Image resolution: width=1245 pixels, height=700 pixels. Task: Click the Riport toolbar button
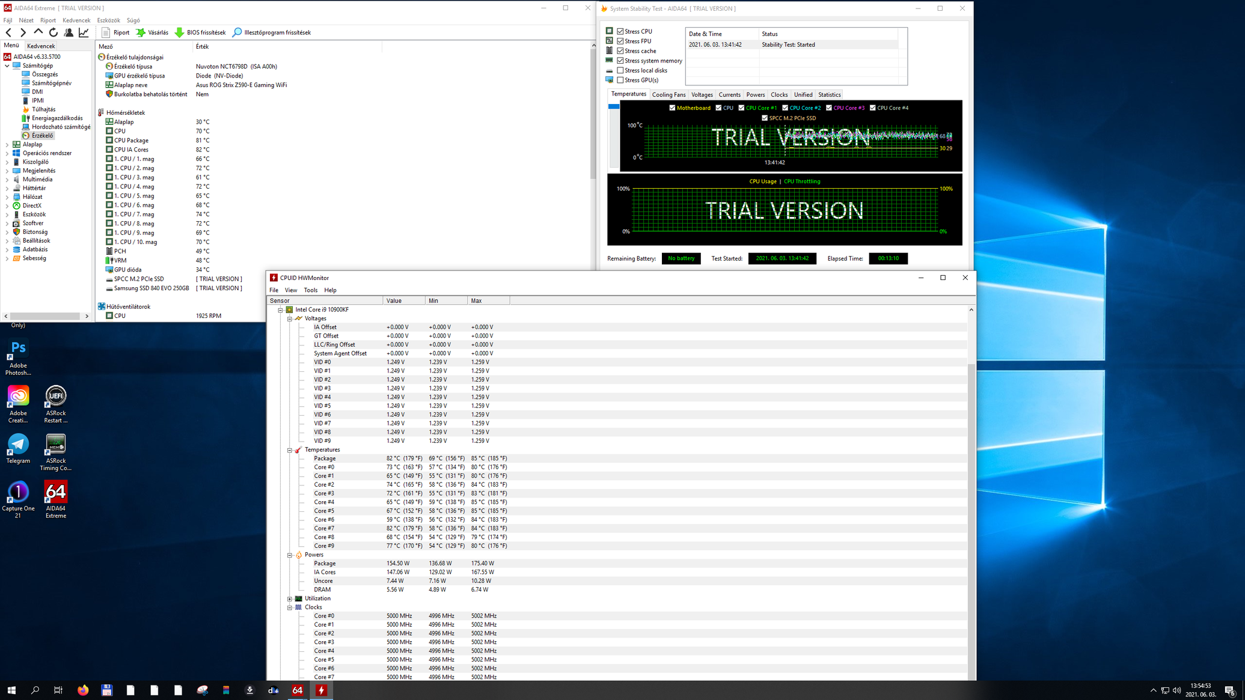click(115, 32)
